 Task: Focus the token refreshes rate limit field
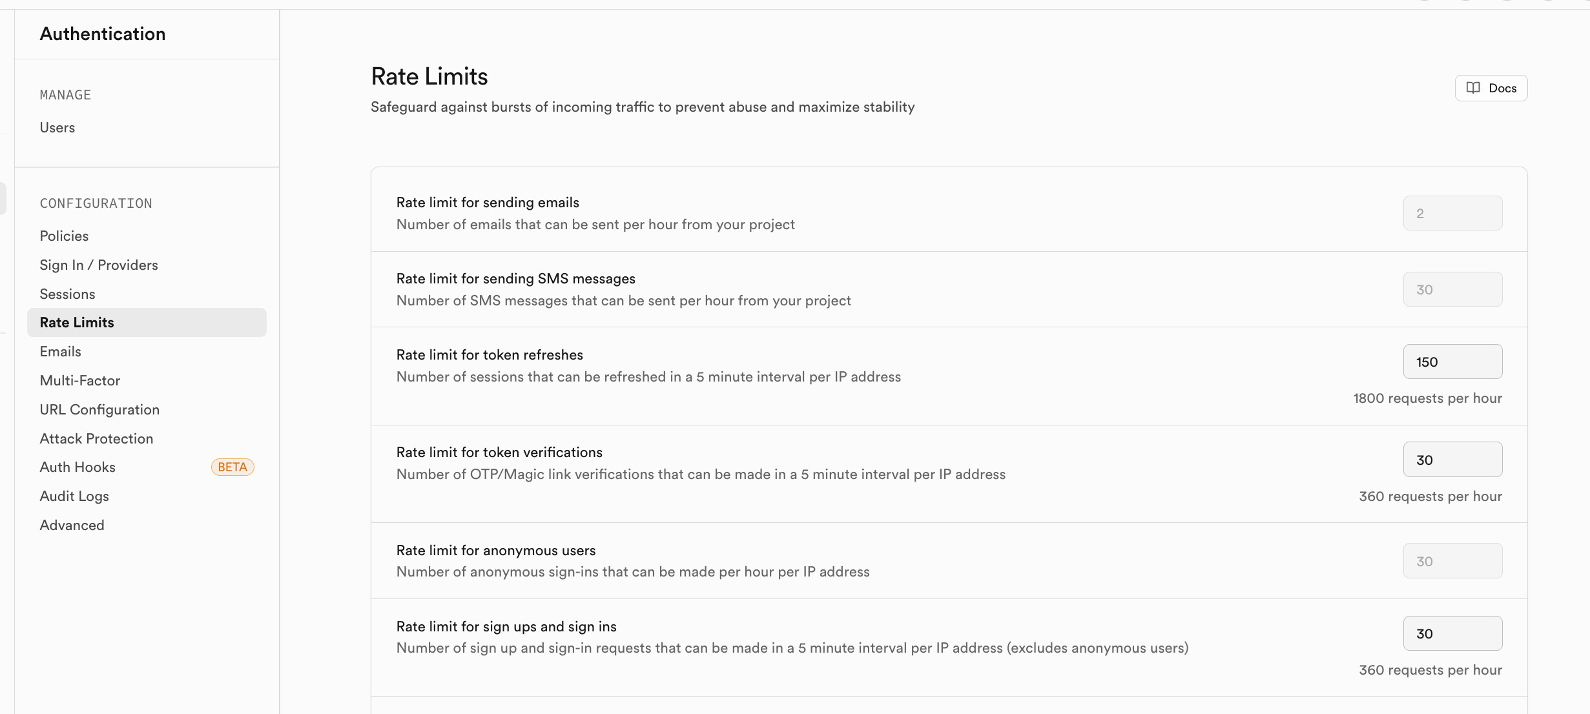(1452, 362)
